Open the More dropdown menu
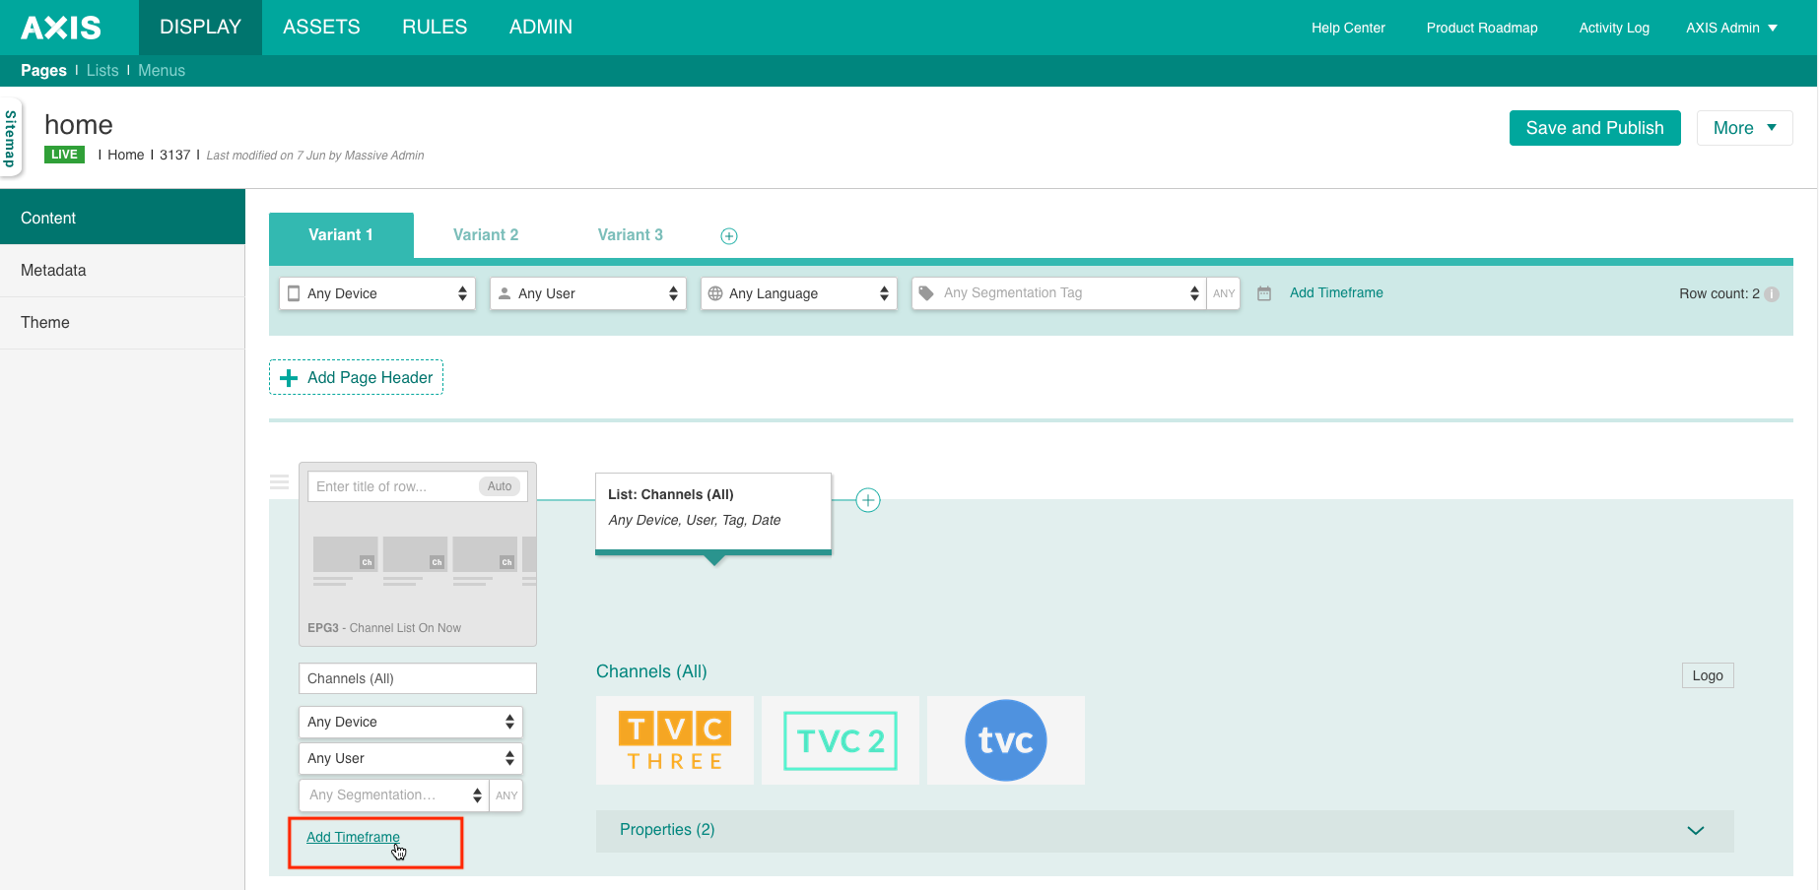 click(1744, 128)
